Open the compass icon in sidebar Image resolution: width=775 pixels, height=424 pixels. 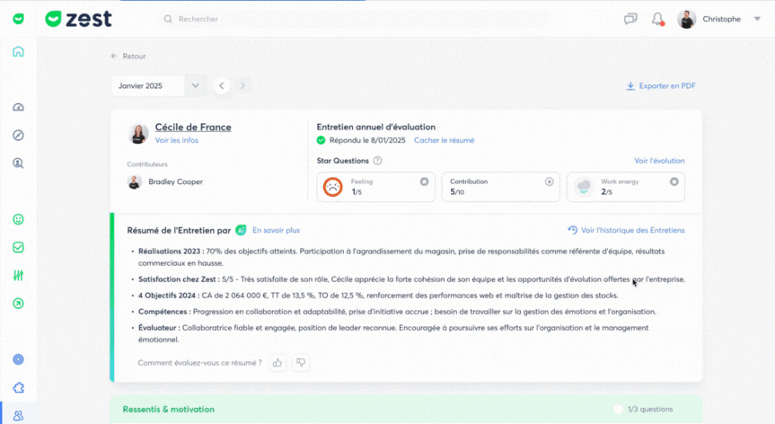pos(18,136)
